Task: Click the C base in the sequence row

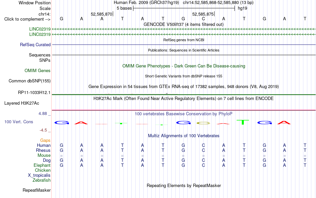Action: coord(203,19)
